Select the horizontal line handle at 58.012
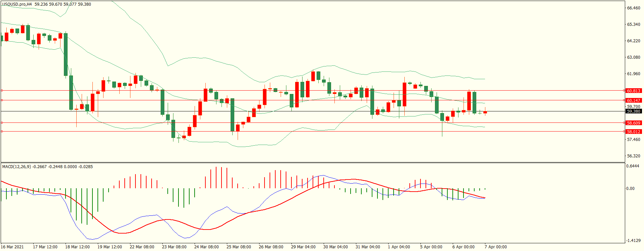 [x=2, y=132]
